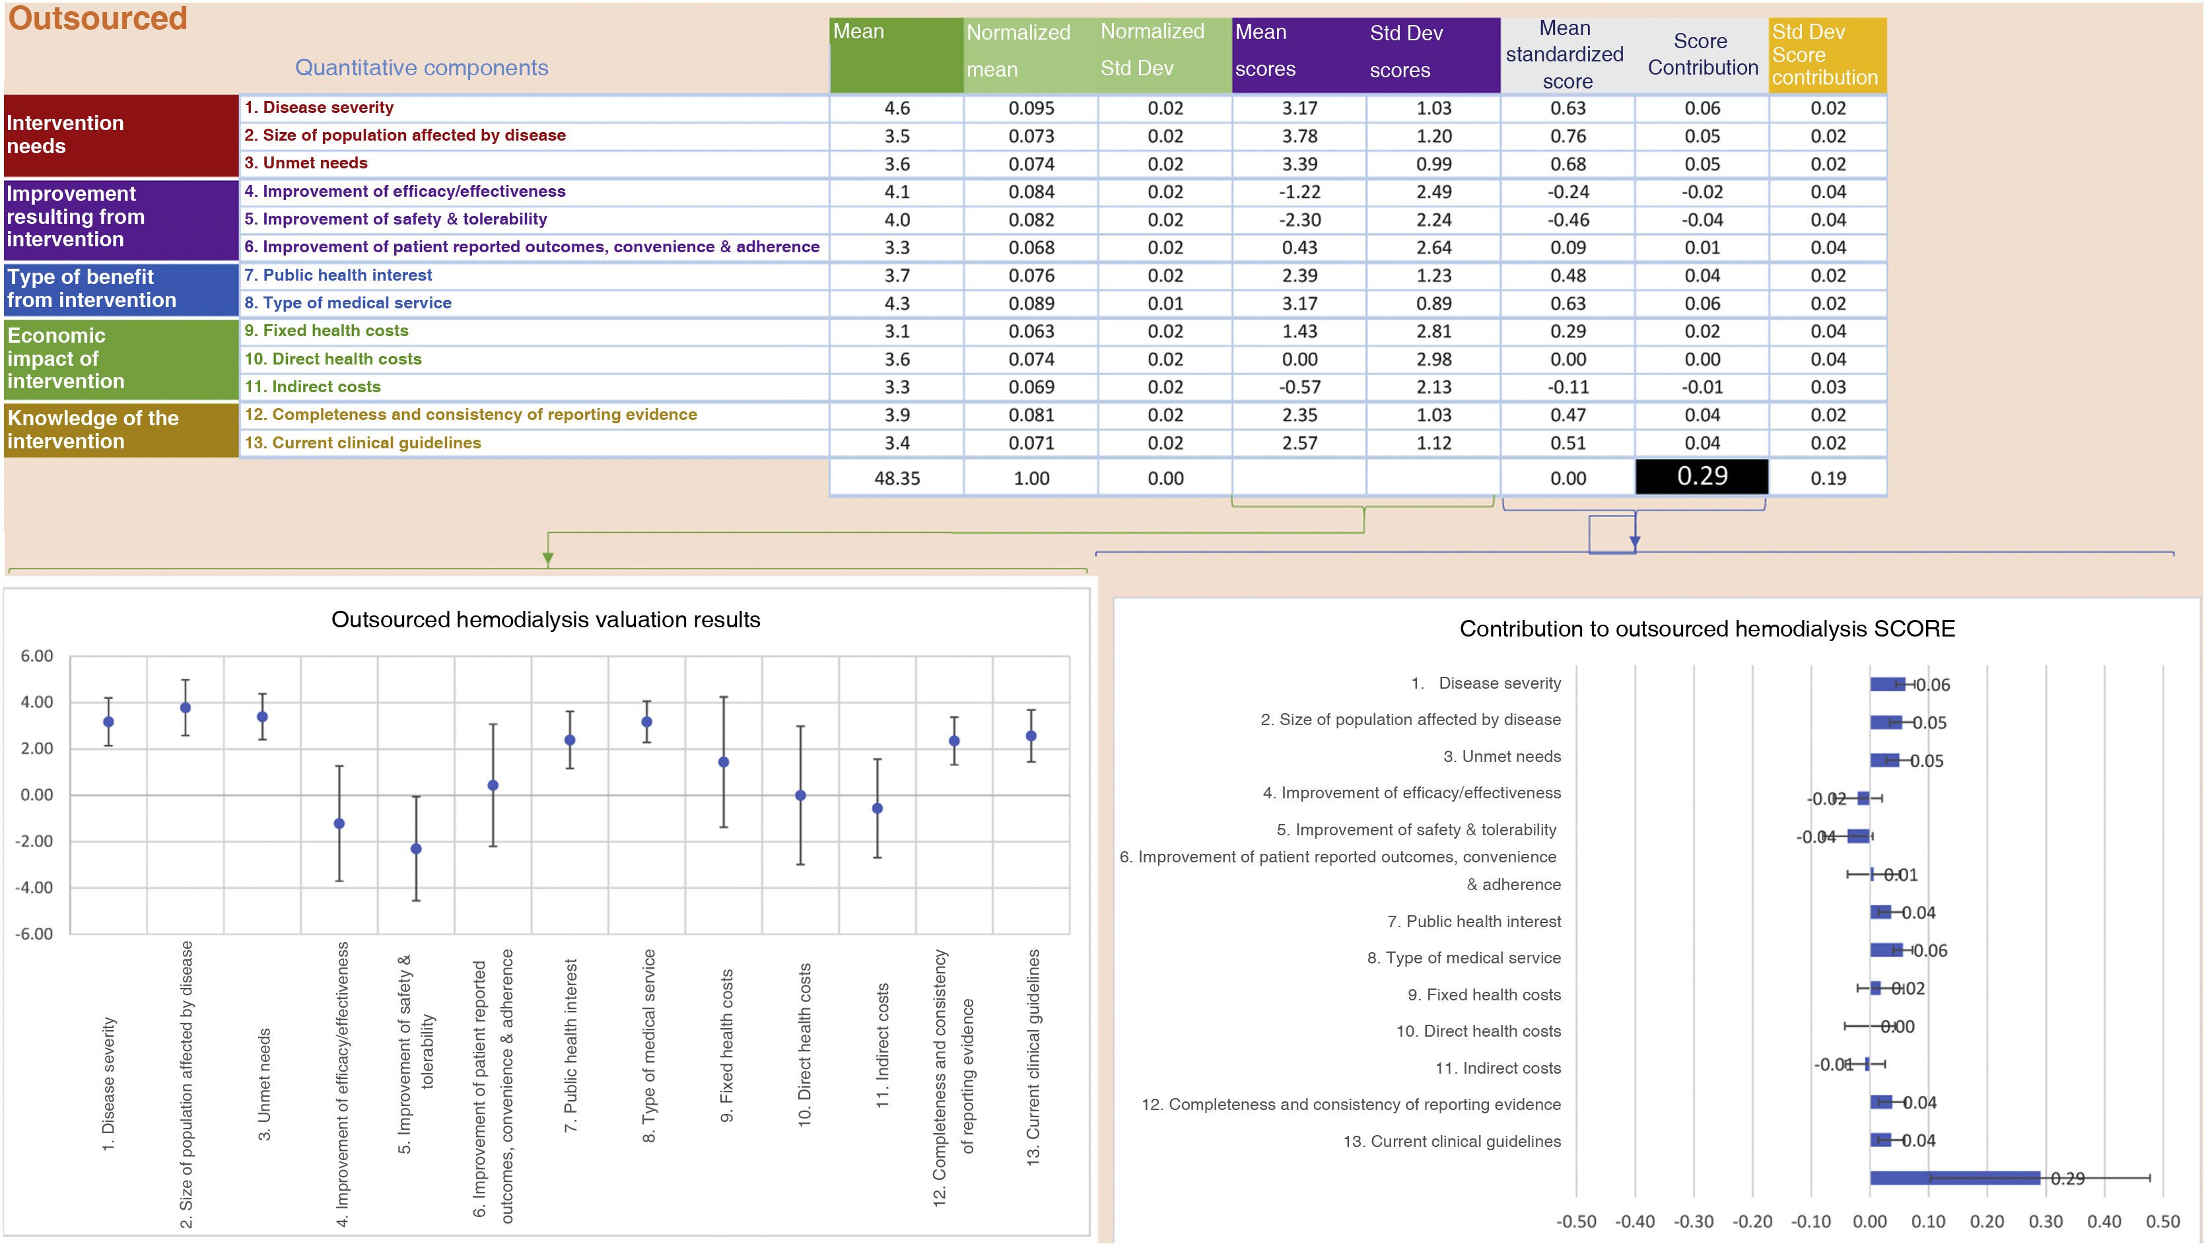Image resolution: width=2206 pixels, height=1246 pixels.
Task: Click the '1. Disease severity' row label
Action: pos(318,107)
